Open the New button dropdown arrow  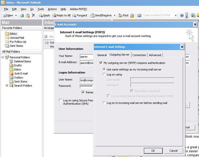click(16, 15)
